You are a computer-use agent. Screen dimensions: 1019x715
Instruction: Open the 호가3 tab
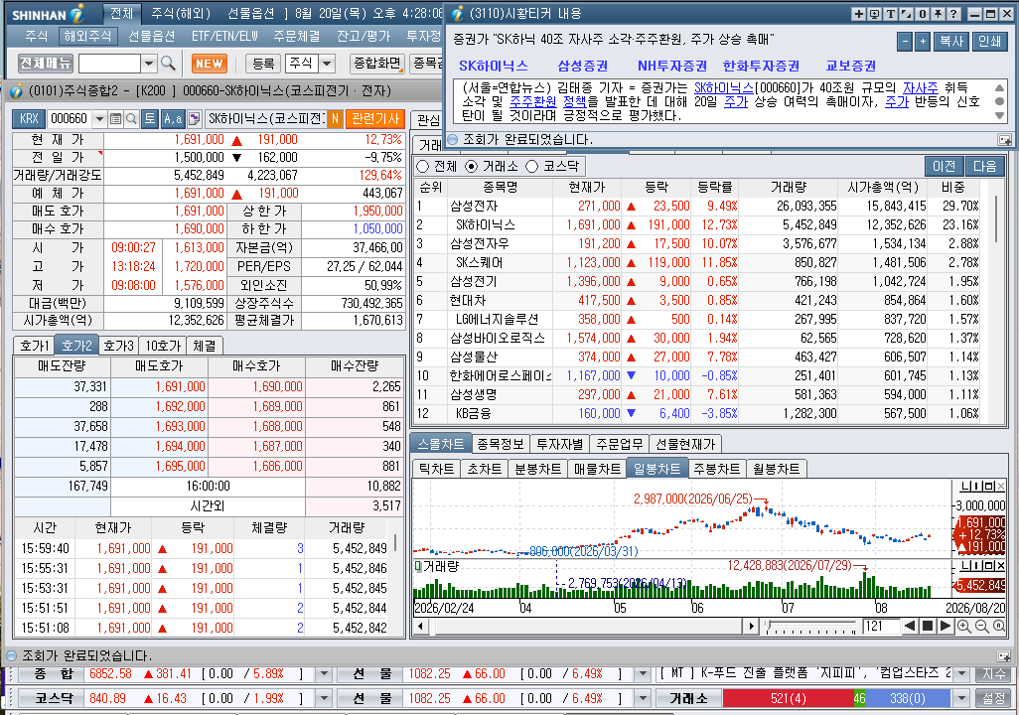tap(118, 346)
